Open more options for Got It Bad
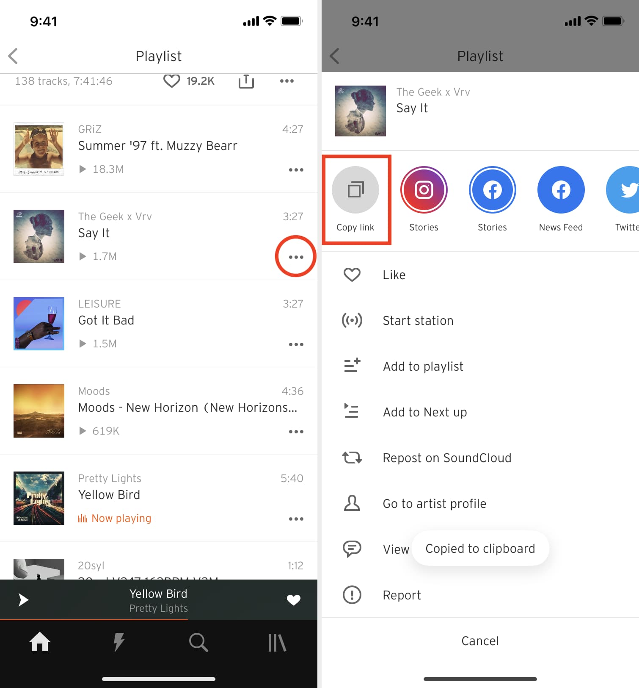Viewport: 639px width, 688px height. [x=296, y=344]
